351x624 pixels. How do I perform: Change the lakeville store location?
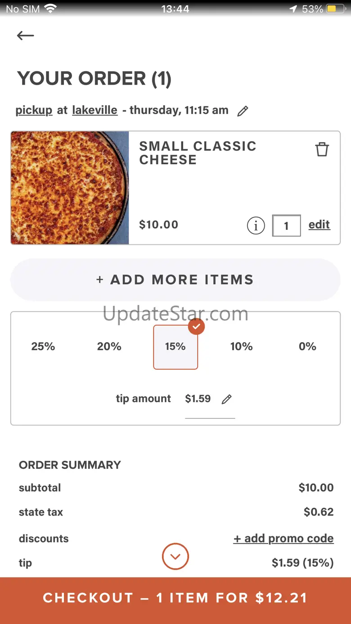point(94,110)
